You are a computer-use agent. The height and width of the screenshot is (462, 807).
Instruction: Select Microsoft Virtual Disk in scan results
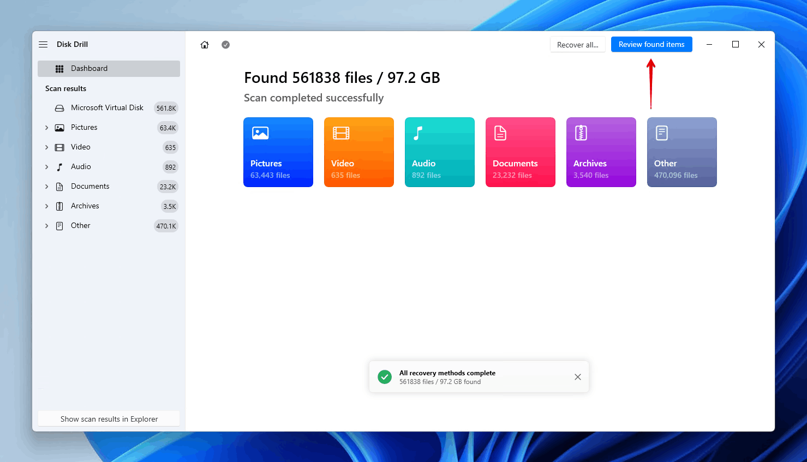pos(107,108)
